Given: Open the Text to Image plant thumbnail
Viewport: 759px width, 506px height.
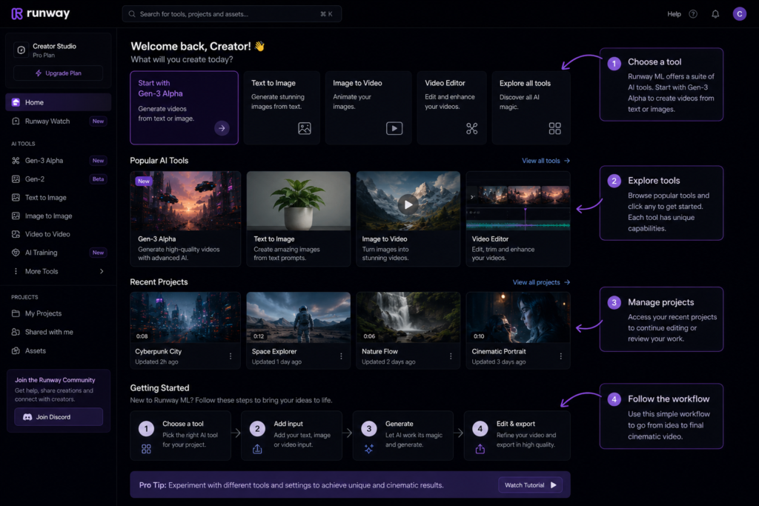Looking at the screenshot, I should (298, 201).
